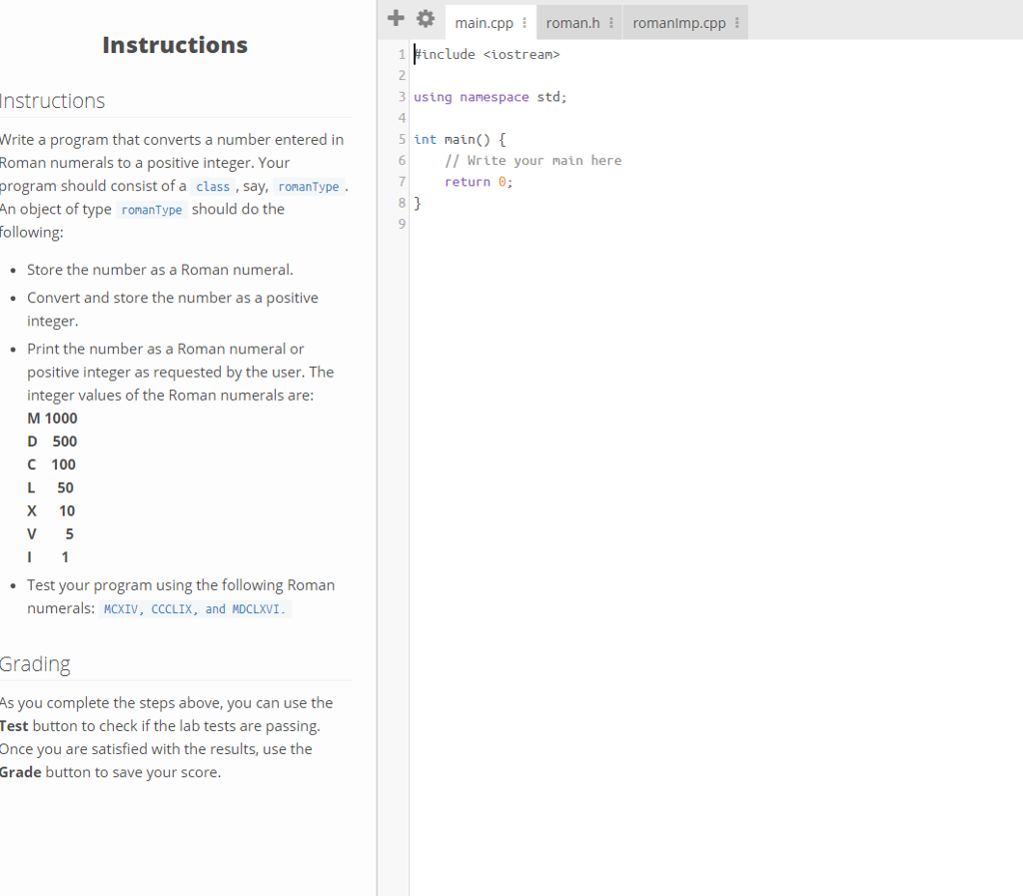Select the main.cpp tab
The width and height of the screenshot is (1023, 896).
[483, 22]
